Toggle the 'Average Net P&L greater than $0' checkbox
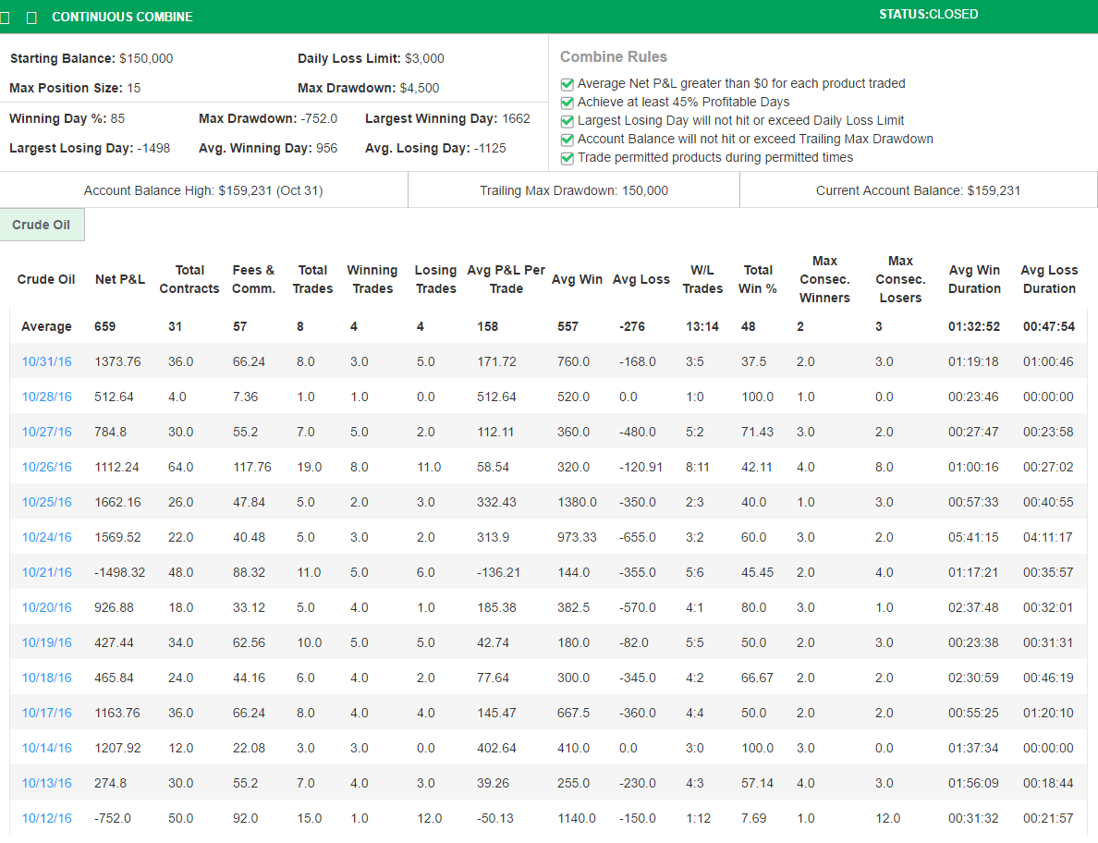Viewport: 1098px width, 843px height. pos(567,84)
